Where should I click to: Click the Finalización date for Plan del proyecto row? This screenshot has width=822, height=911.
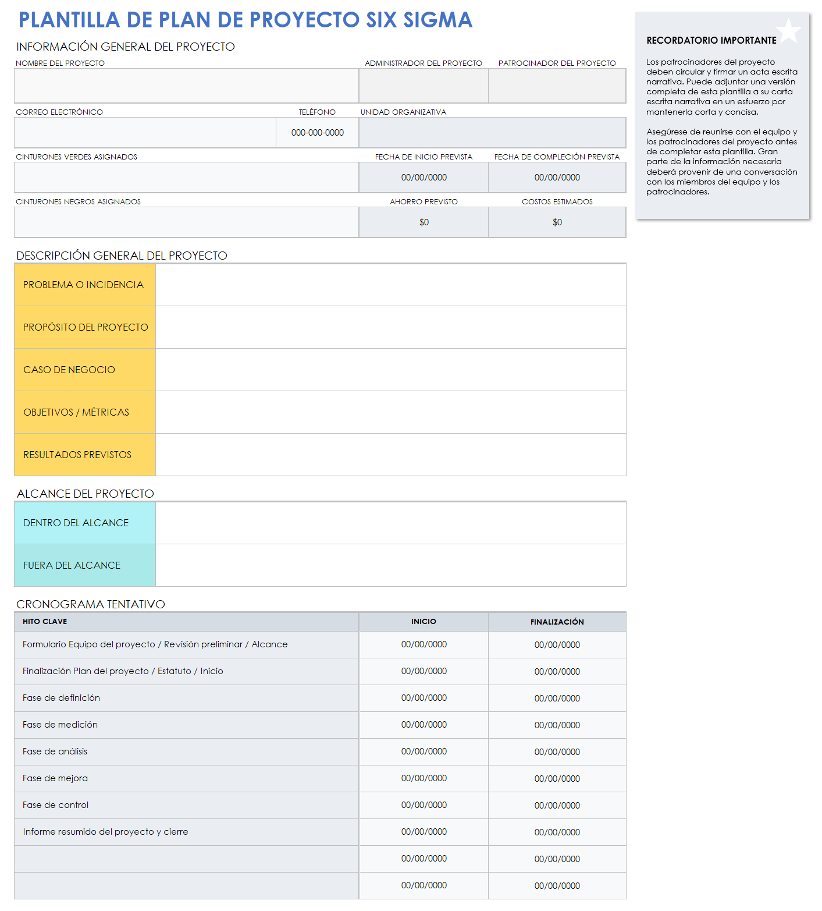click(557, 671)
